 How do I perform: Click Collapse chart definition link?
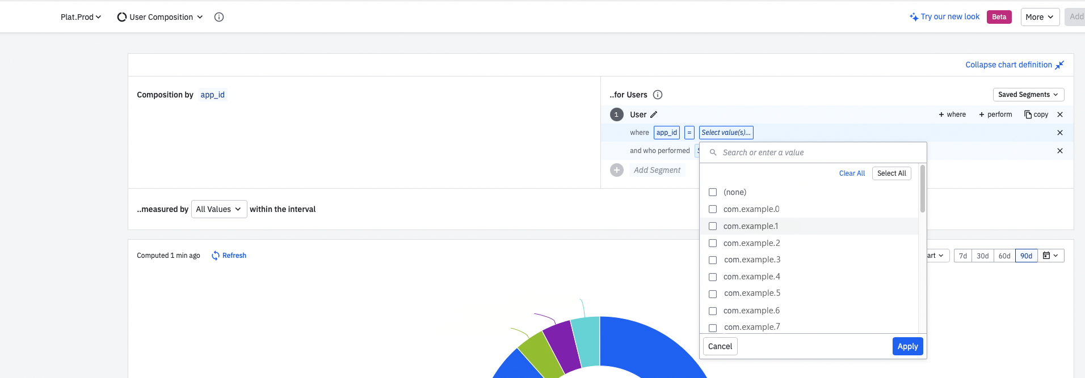[1008, 65]
